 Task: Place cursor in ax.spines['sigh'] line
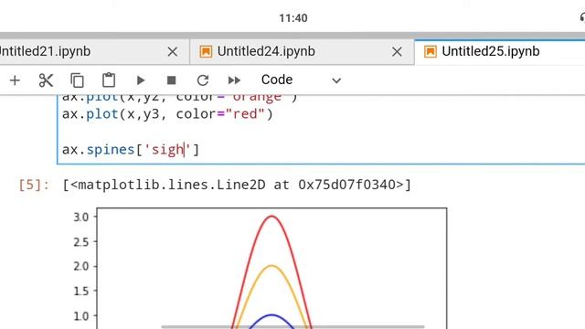[x=131, y=150]
